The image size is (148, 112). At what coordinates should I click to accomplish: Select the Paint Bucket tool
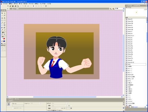[x=5, y=28]
